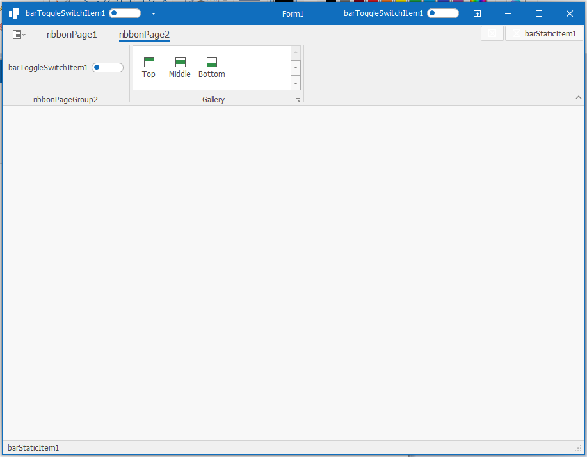This screenshot has width=587, height=457.
Task: Minimize the Form1 window
Action: click(508, 13)
